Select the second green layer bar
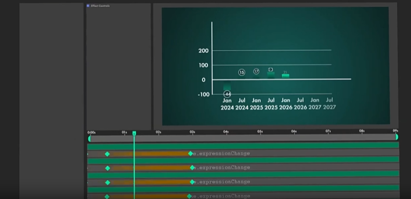Image resolution: width=411 pixels, height=199 pixels. click(x=243, y=160)
